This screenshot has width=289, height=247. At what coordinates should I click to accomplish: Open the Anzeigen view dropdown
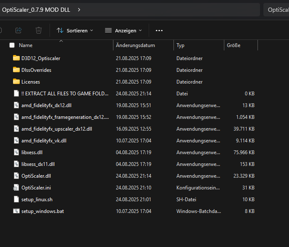click(123, 30)
